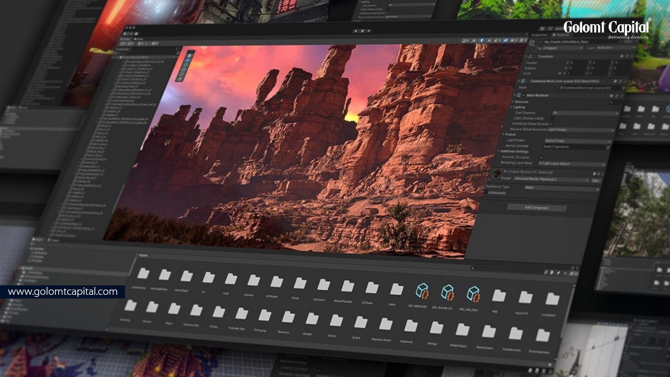Screen dimensions: 670x377
Task: Open the GDC_Boundar prefab asset icon
Action: click(448, 292)
